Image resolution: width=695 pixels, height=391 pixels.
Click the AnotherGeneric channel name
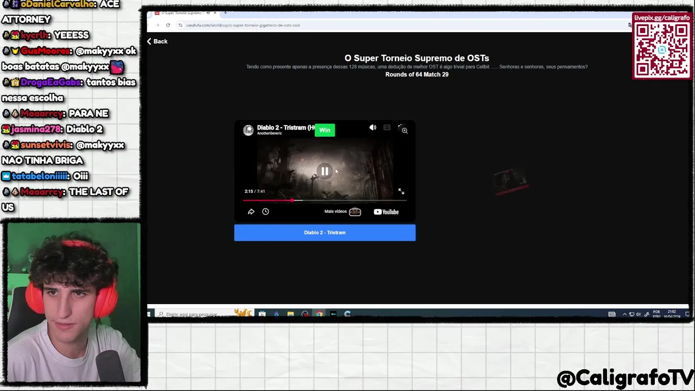point(269,134)
